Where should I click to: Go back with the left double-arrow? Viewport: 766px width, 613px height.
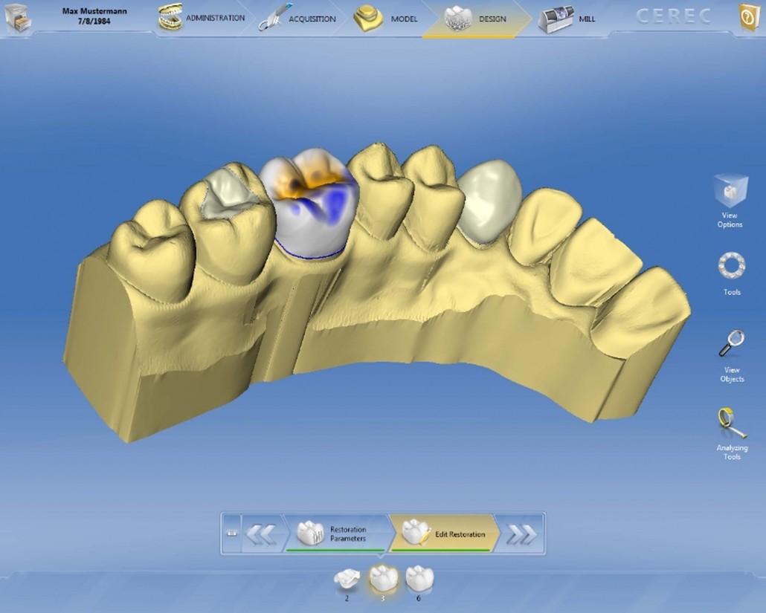tap(260, 533)
